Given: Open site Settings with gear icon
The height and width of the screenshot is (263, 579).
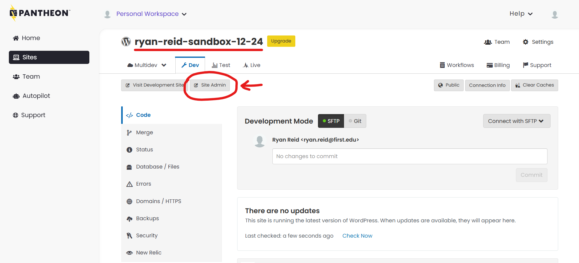Looking at the screenshot, I should point(538,42).
